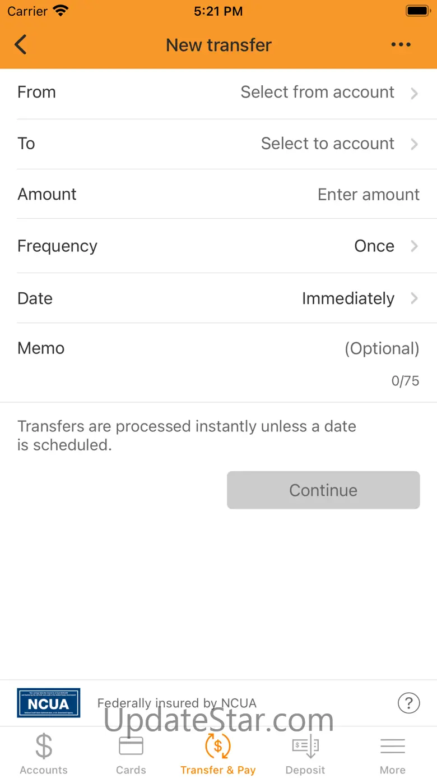437x778 pixels.
Task: Open the Frequency dropdown set to Once
Action: (374, 246)
